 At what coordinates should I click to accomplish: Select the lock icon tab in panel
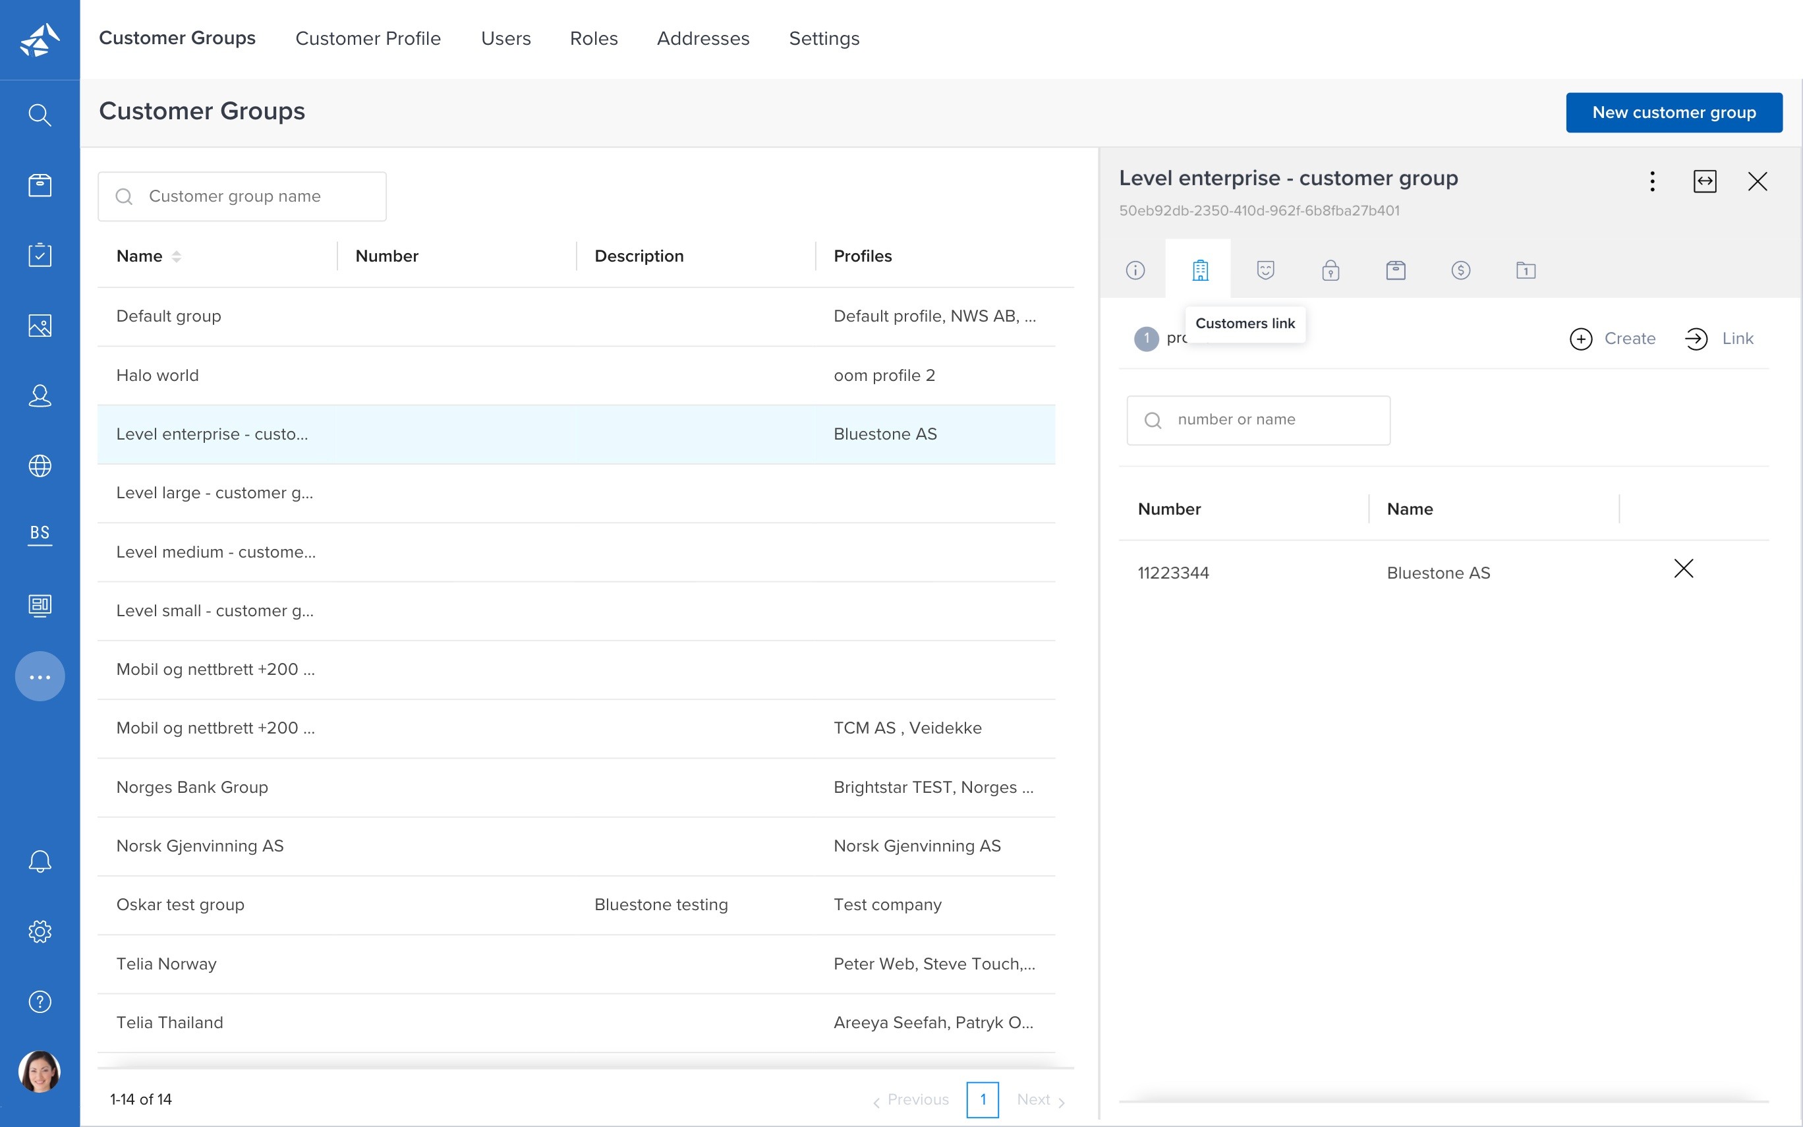[1330, 270]
